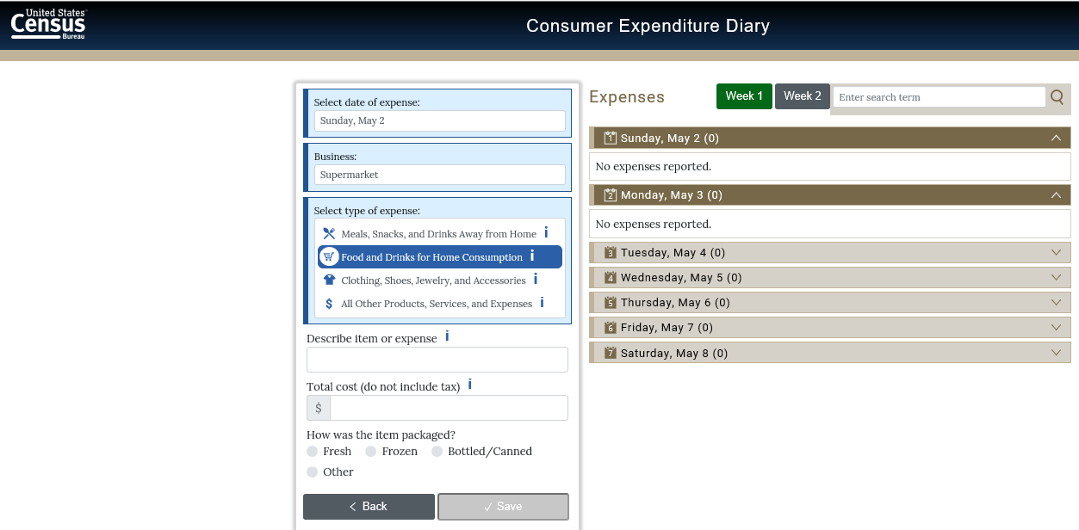This screenshot has height=530, width=1079.
Task: Click the United States Census Bureau logo
Action: (48, 25)
